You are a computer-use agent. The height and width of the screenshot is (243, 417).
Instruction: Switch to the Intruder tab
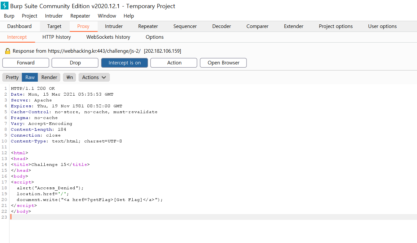coord(114,26)
